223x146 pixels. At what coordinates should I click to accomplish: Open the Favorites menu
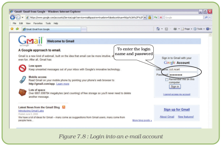click(x=38, y=23)
